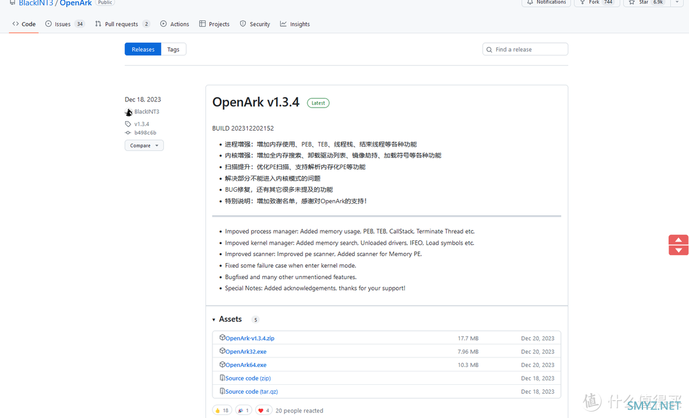Viewport: 689px width, 418px height.
Task: Open the OpenArk repository link
Action: [75, 3]
